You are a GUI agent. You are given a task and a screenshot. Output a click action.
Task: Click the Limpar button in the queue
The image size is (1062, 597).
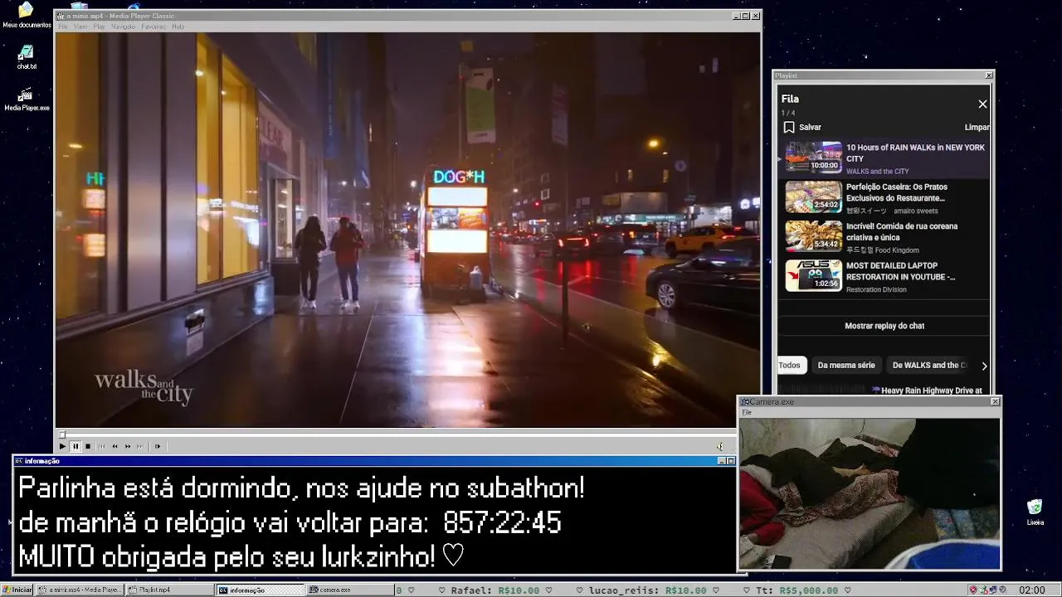click(977, 128)
